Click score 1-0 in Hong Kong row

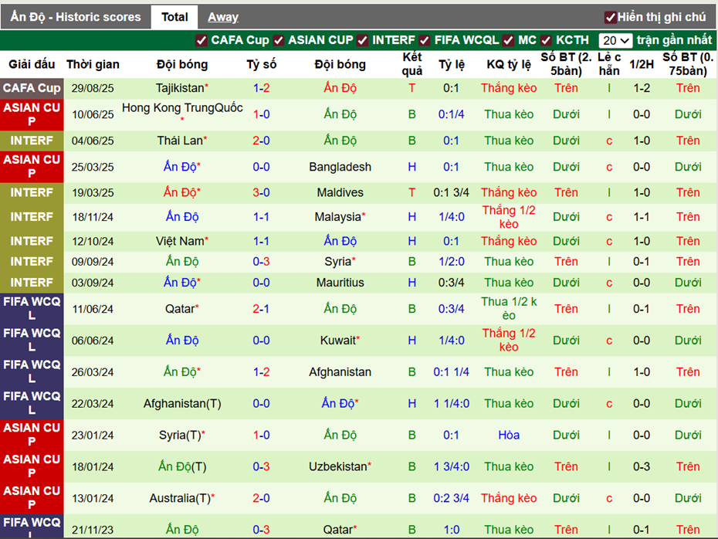click(x=261, y=114)
